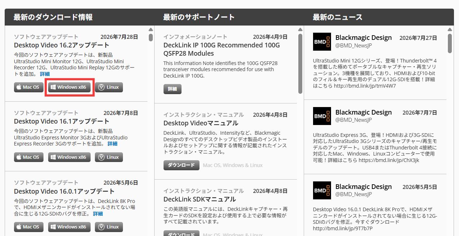Open Blackmagic Design name on 2026年7月27日 post

click(363, 38)
